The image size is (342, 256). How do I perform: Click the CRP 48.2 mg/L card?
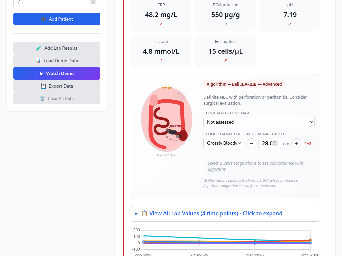coord(161,15)
